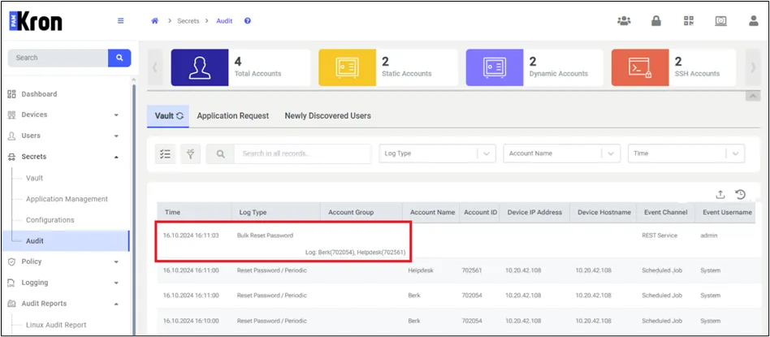Screen dimensions: 770x337
Task: Open the Log Type dropdown
Action: click(437, 153)
